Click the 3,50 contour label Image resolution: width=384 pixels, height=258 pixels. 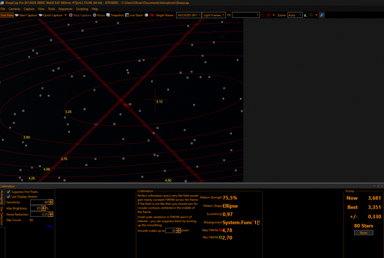pos(26,137)
